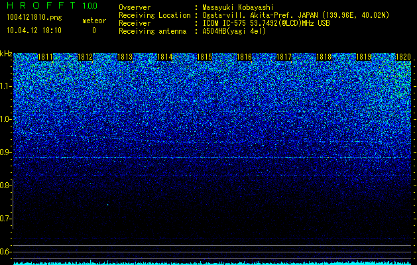Click the kHz axis unit label
This screenshot has width=417, height=265.
click(6, 54)
